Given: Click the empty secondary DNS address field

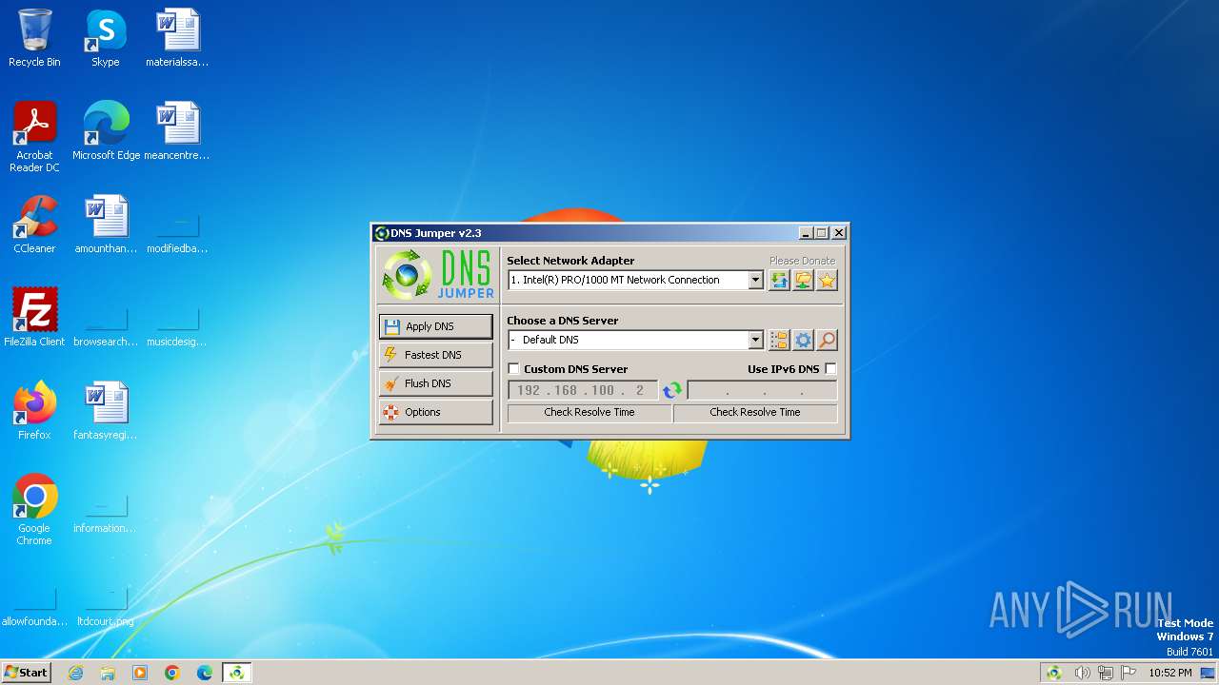Looking at the screenshot, I should point(762,390).
